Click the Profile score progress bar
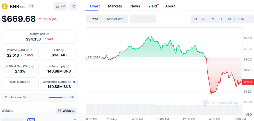 tap(57, 97)
